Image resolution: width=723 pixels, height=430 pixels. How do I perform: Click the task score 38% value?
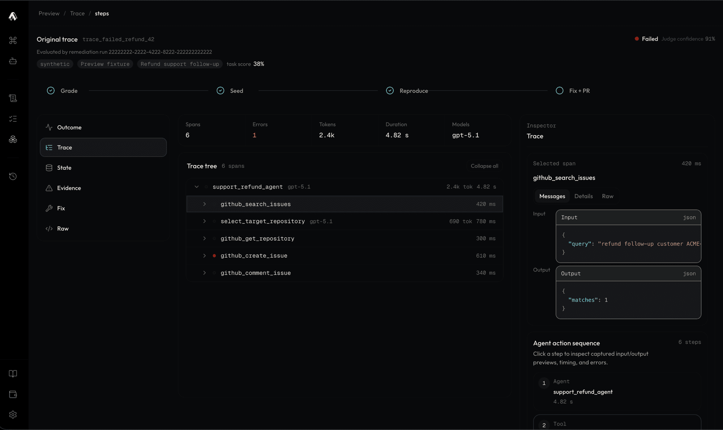(259, 64)
